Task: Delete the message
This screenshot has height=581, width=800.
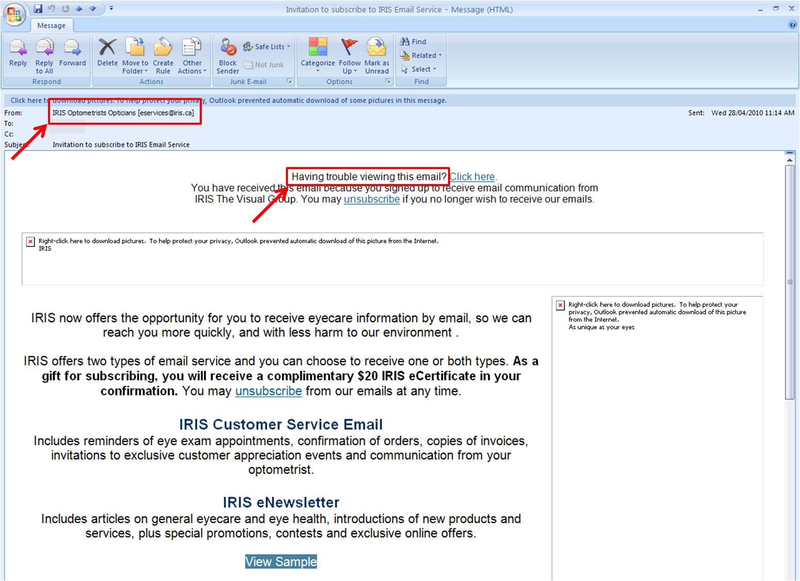Action: pyautogui.click(x=107, y=52)
